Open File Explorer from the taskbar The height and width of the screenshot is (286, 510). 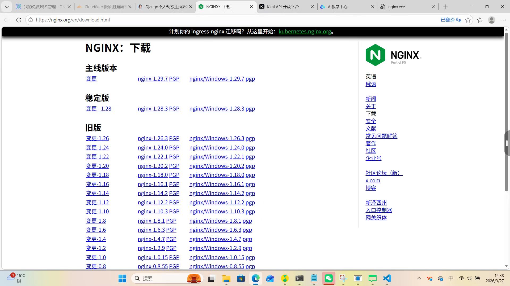click(x=226, y=278)
